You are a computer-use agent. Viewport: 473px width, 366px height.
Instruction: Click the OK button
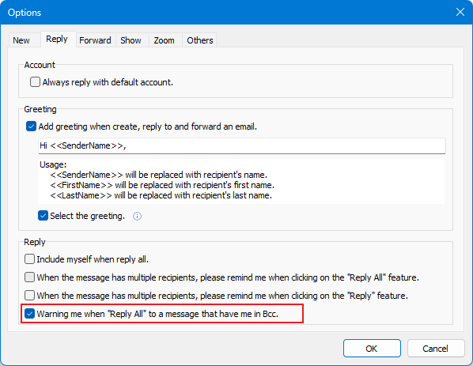click(x=372, y=349)
